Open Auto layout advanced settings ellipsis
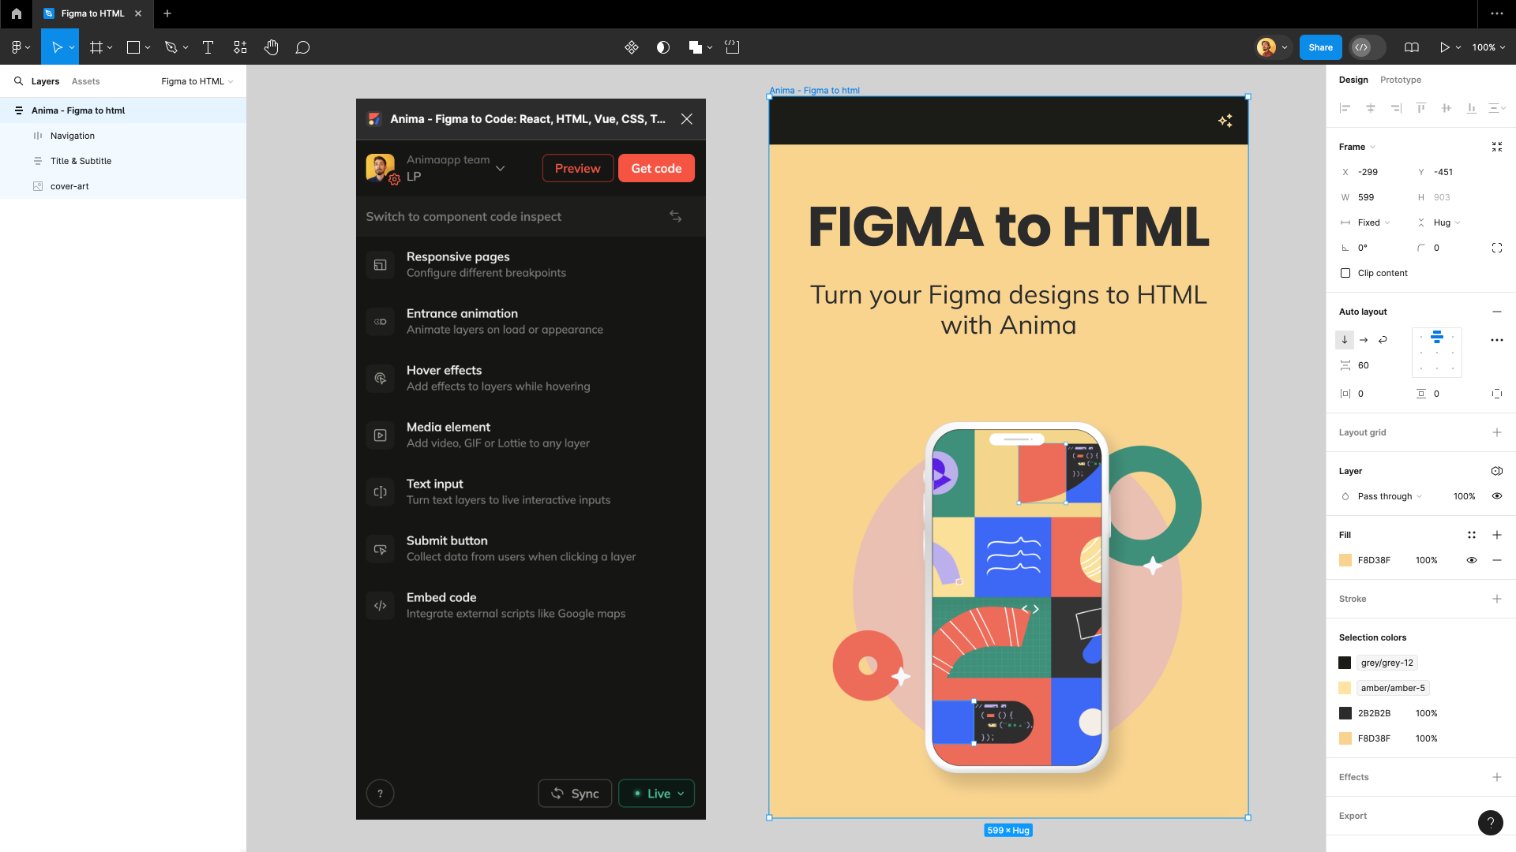 pyautogui.click(x=1497, y=340)
